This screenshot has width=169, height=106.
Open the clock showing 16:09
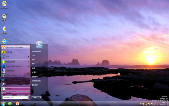(x=163, y=104)
